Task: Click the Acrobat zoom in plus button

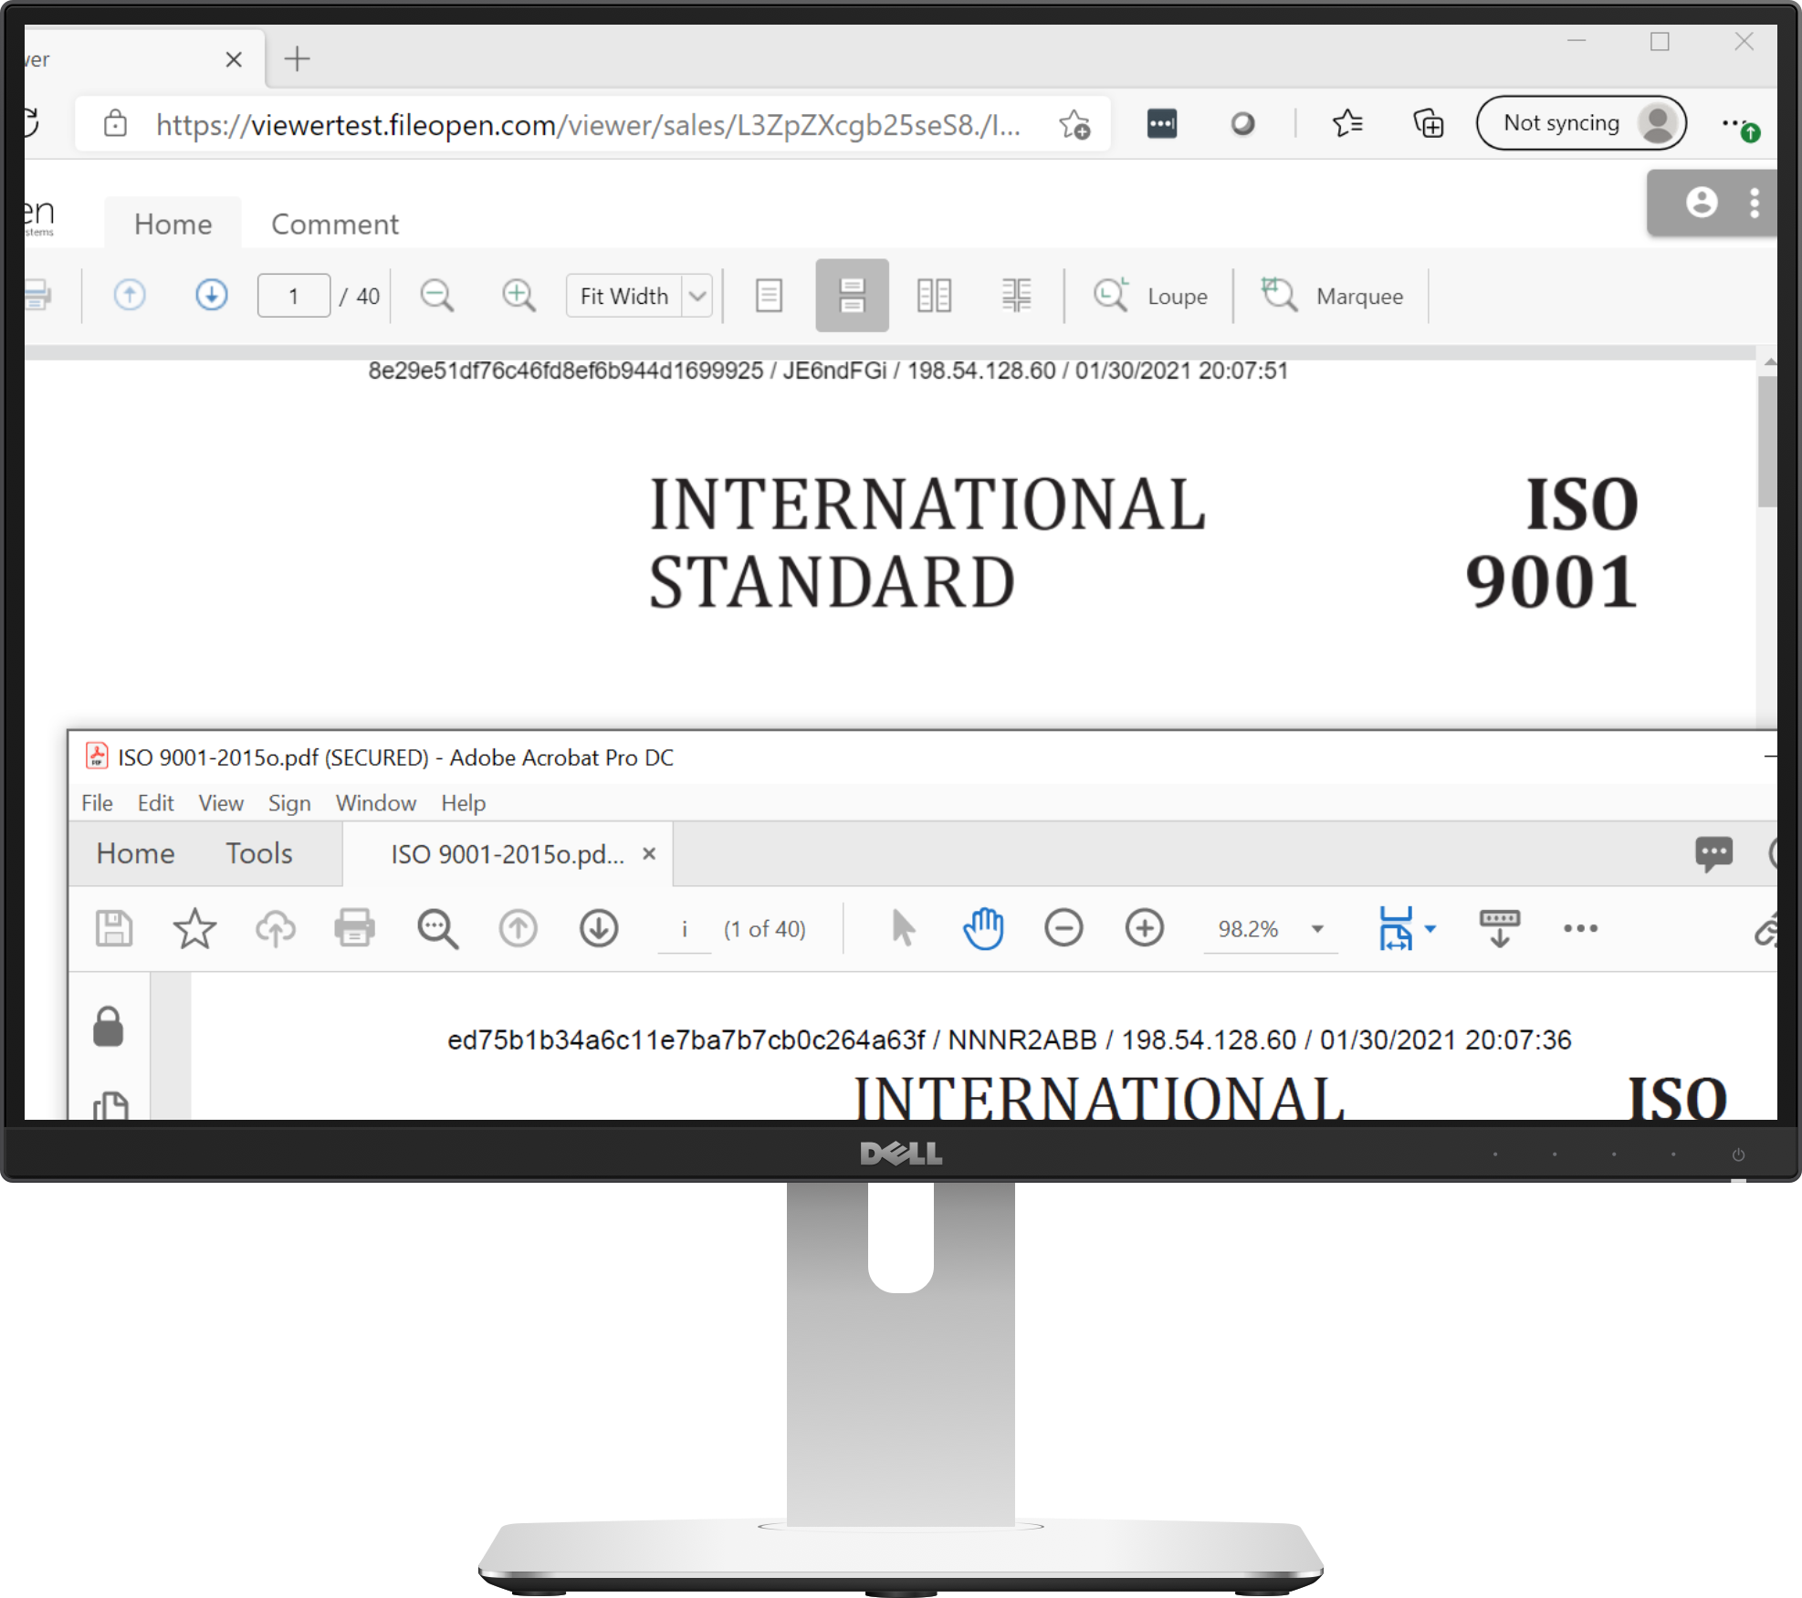Action: pos(1144,929)
